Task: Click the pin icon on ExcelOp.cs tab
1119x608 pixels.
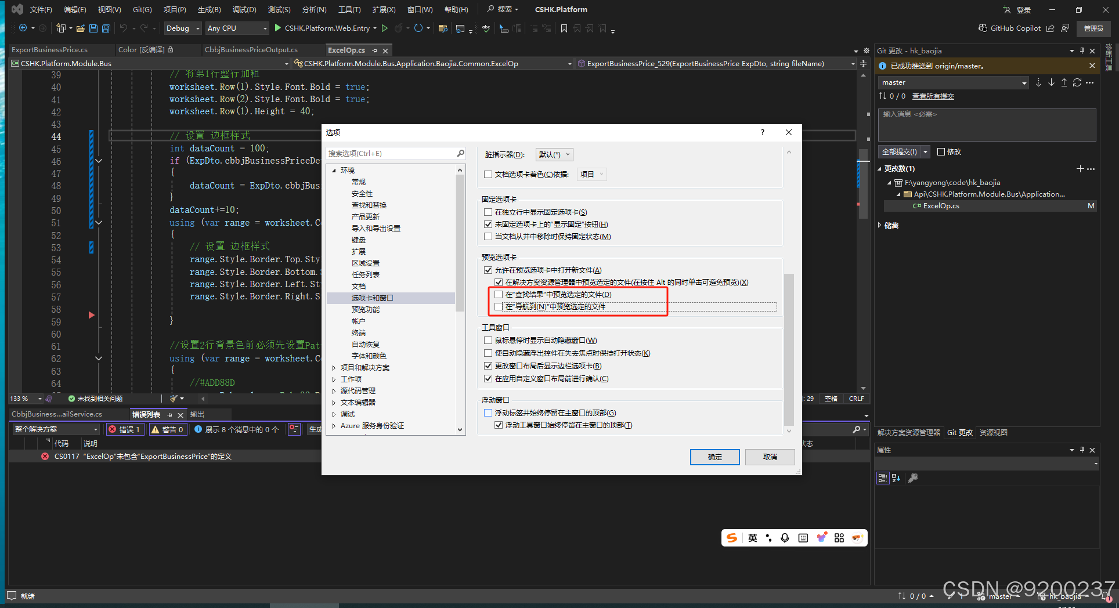Action: [x=374, y=50]
